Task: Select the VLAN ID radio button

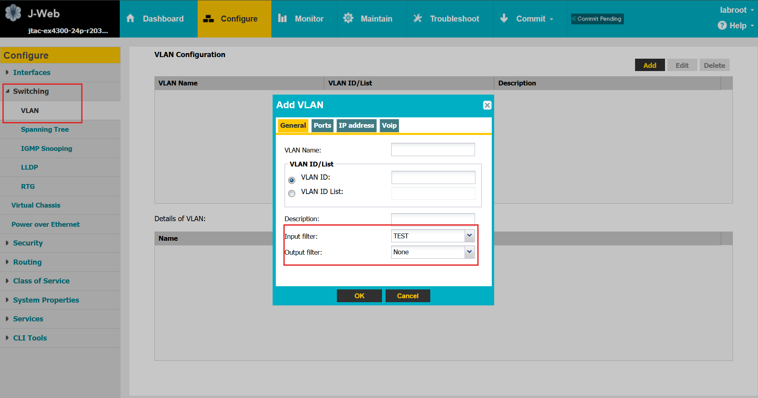Action: [292, 180]
